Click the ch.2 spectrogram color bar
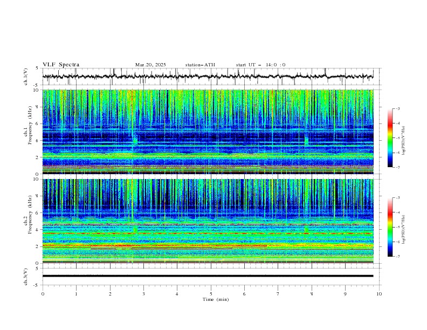 390,227
